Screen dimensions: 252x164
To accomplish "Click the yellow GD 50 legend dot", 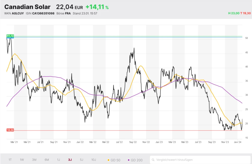I will (x=109, y=160).
